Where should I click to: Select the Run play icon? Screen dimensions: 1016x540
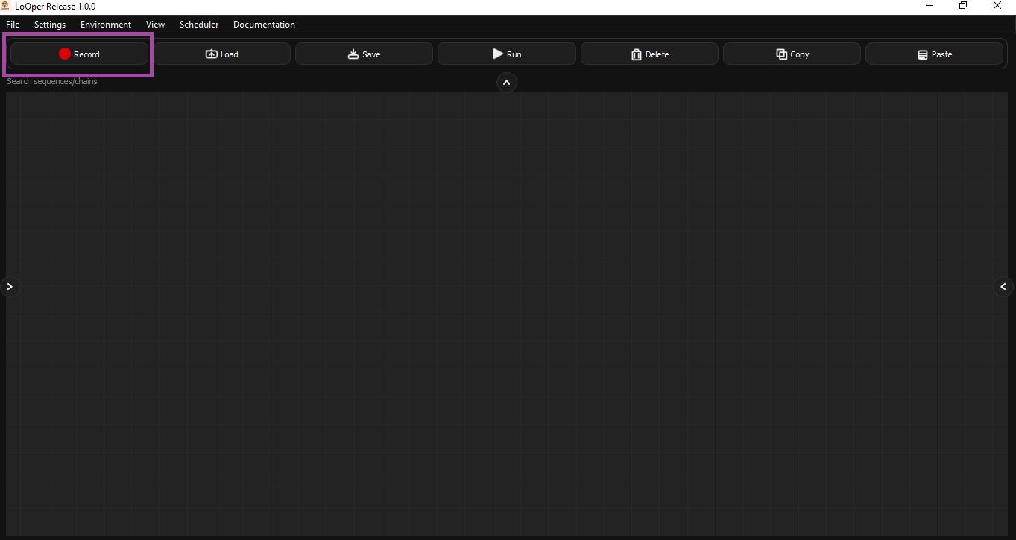coord(496,53)
